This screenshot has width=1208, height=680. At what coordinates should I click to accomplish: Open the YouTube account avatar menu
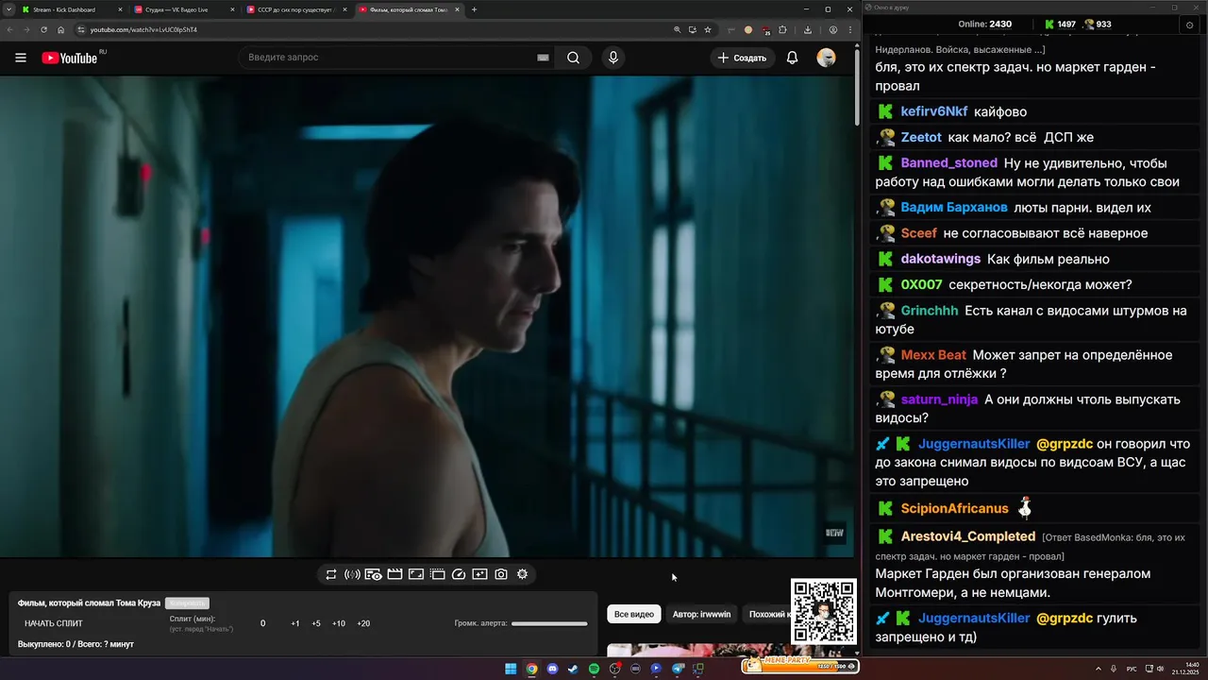click(x=826, y=58)
